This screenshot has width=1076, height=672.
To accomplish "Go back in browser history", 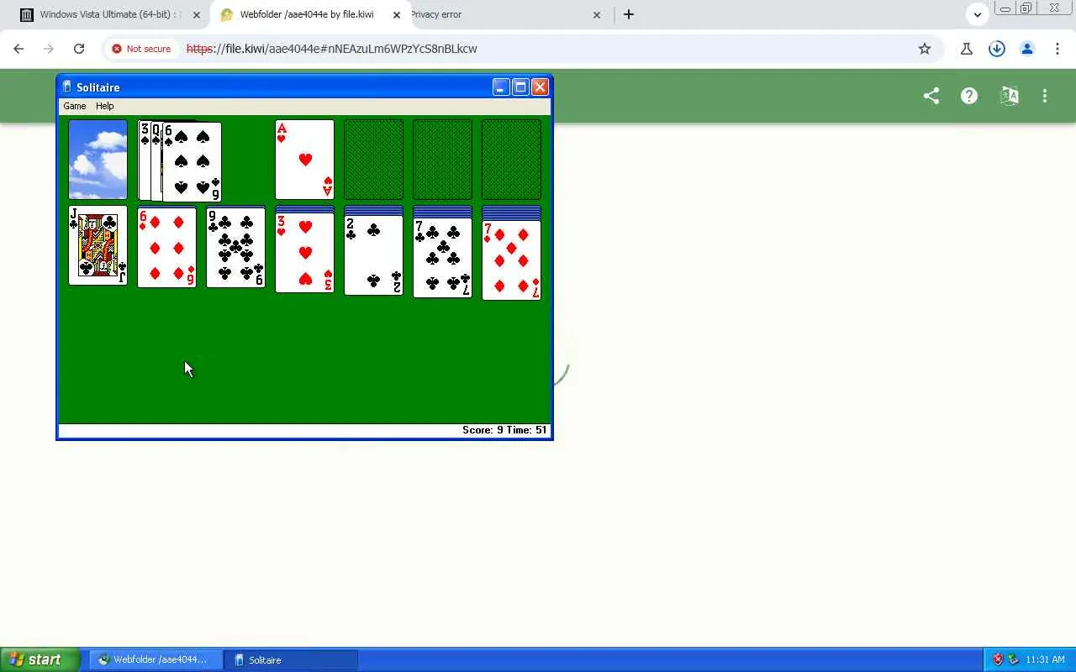I will pos(18,49).
